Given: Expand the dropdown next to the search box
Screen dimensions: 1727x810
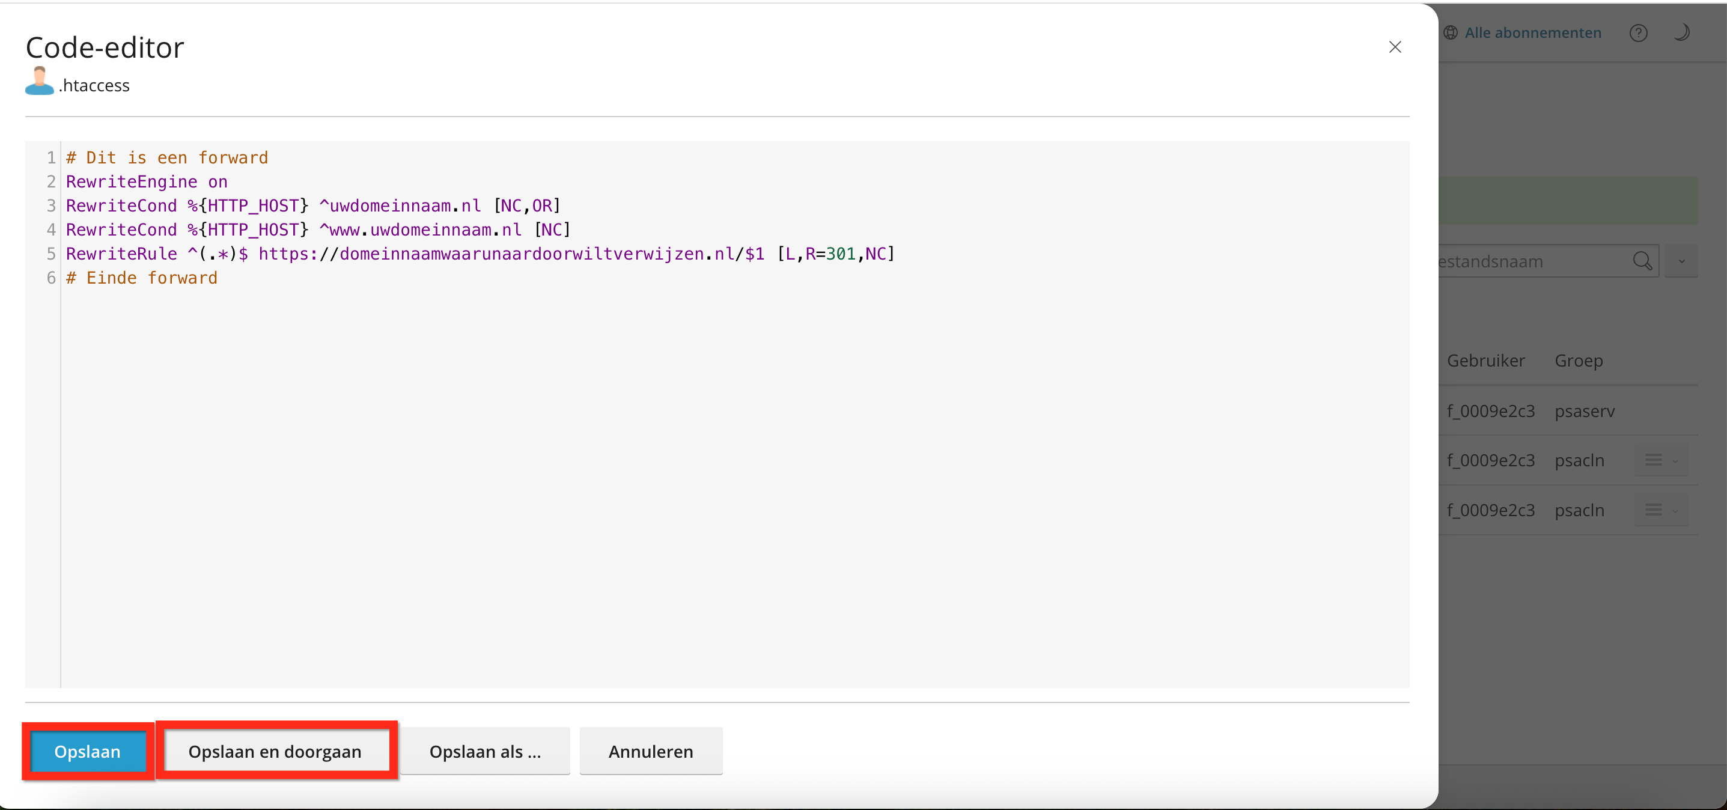Looking at the screenshot, I should [x=1681, y=261].
